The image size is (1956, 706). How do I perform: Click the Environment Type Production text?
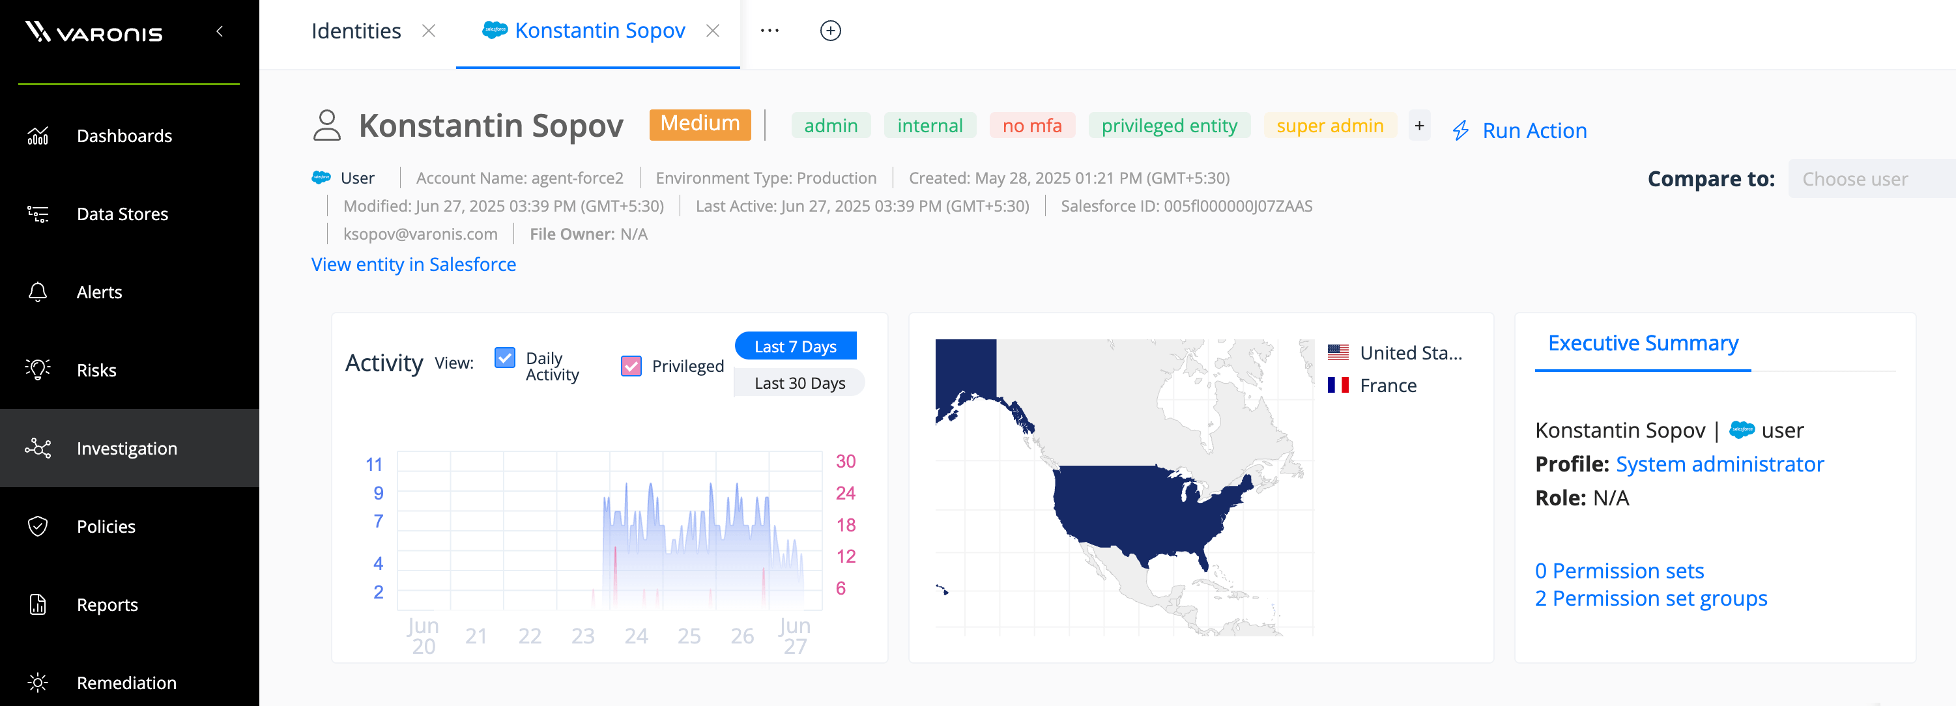[x=766, y=178]
